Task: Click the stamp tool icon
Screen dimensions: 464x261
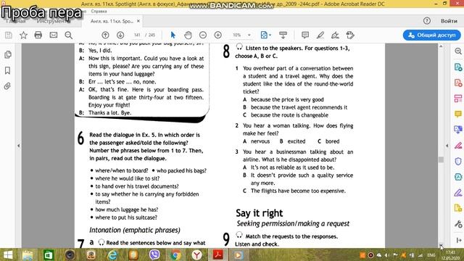Action: 350,36
